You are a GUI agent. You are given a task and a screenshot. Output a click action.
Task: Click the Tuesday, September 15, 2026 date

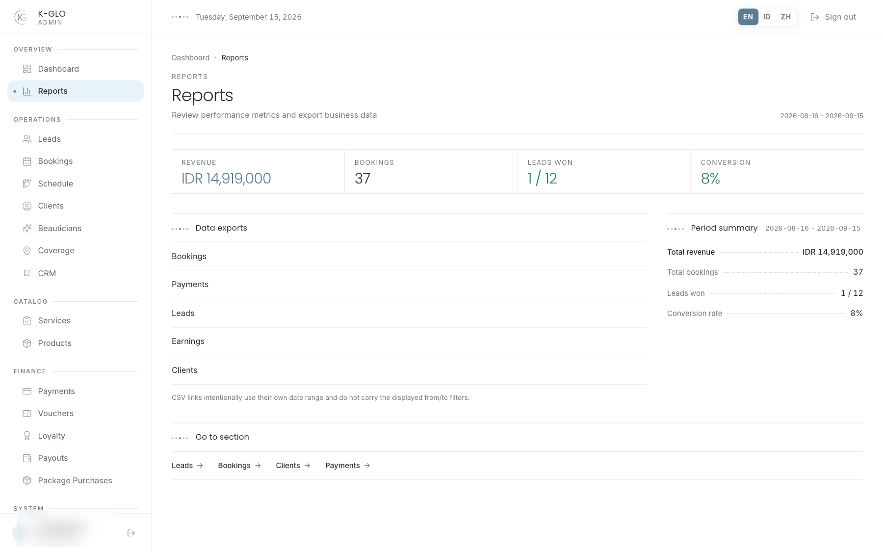(x=248, y=17)
